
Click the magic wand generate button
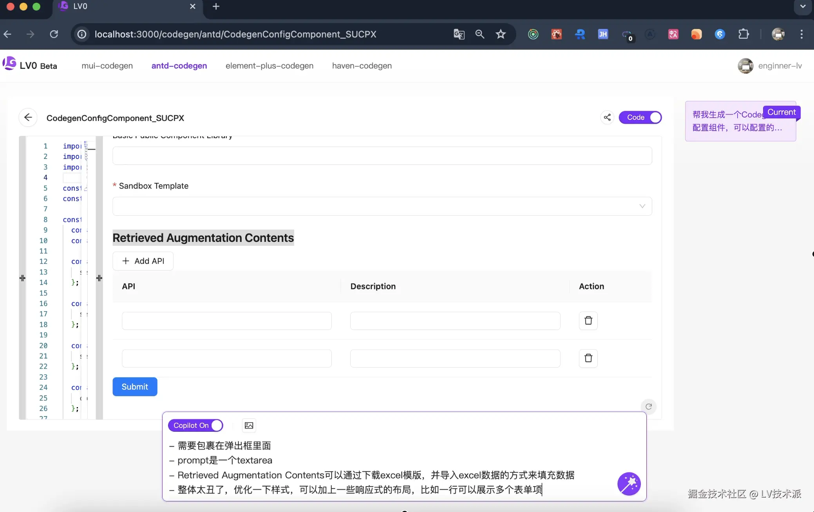[x=629, y=484]
